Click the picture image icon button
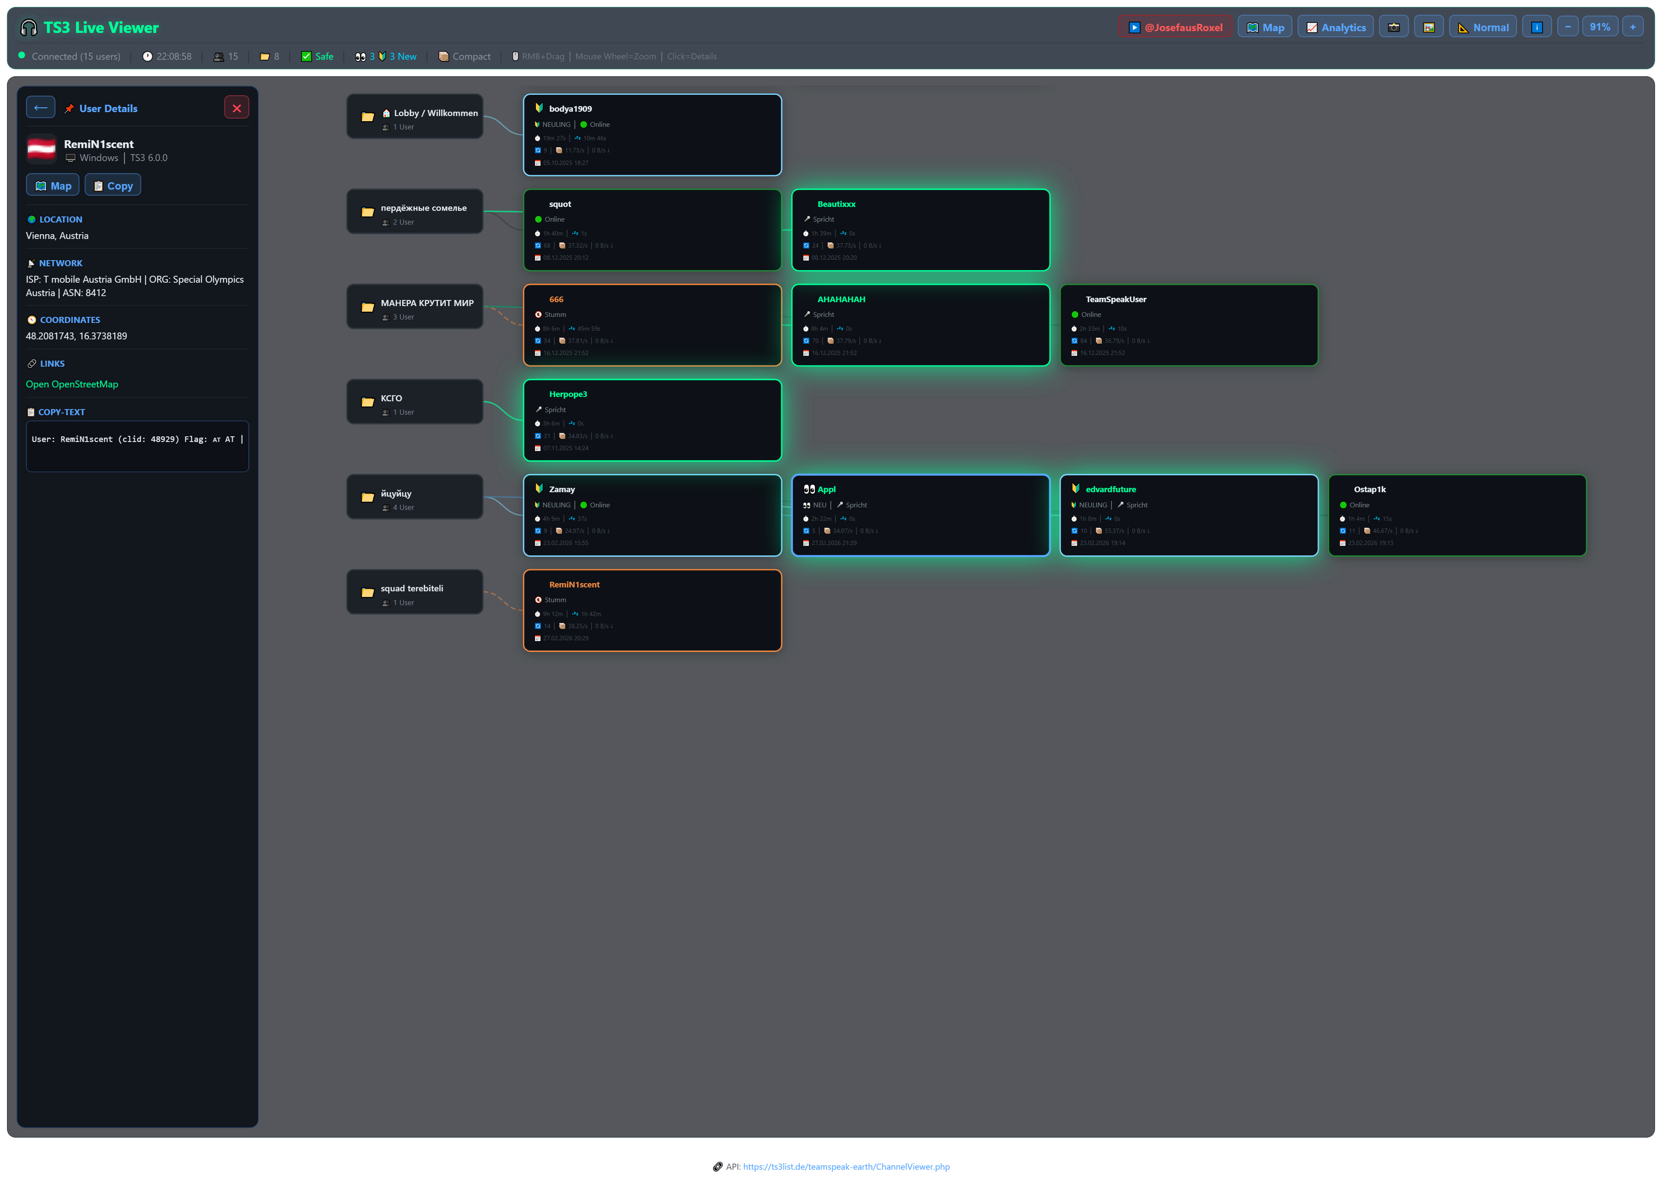This screenshot has height=1187, width=1662. 1428,27
